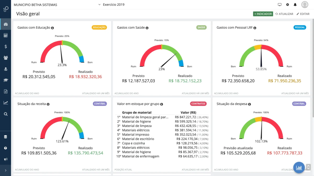
Task: Click the CONTRATOS tag badge
Action: pos(198,104)
